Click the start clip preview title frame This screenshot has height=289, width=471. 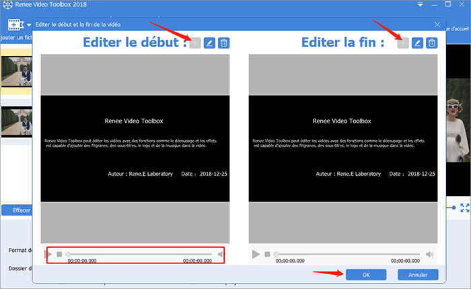pyautogui.click(x=135, y=149)
